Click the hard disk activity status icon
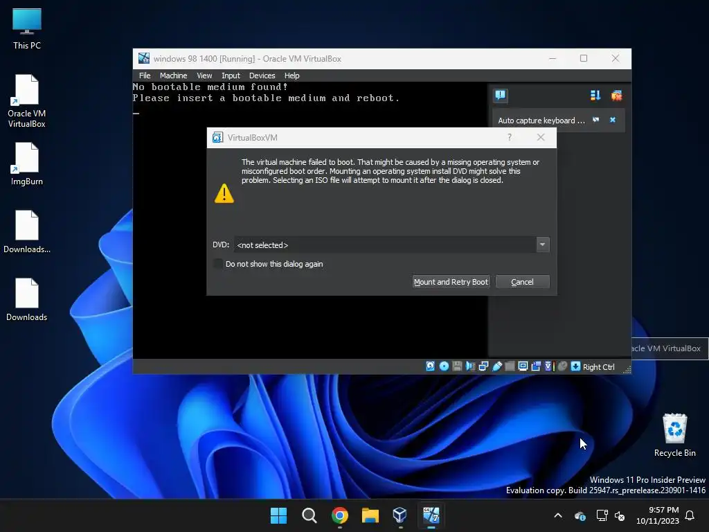Viewport: 709px width, 532px height. (x=430, y=366)
